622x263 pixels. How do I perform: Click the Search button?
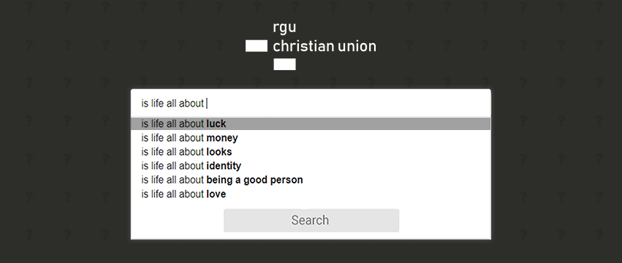tap(311, 221)
